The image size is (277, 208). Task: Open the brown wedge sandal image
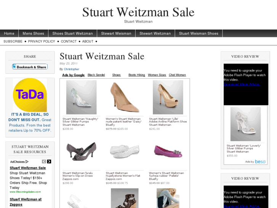(x=125, y=198)
